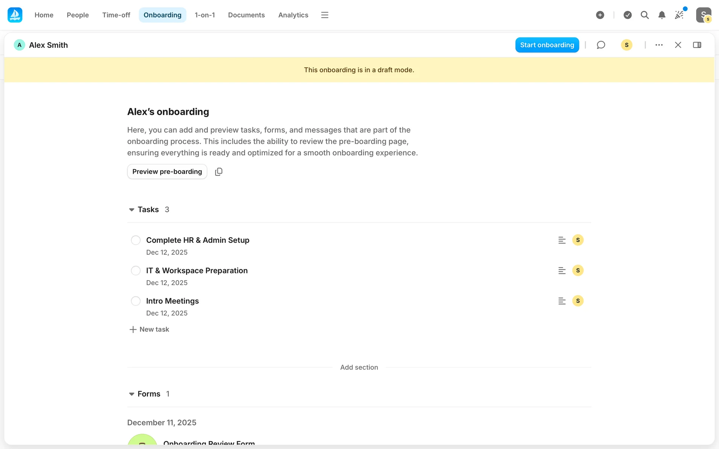Click Preview pre-boarding button
The height and width of the screenshot is (449, 719).
coord(167,172)
